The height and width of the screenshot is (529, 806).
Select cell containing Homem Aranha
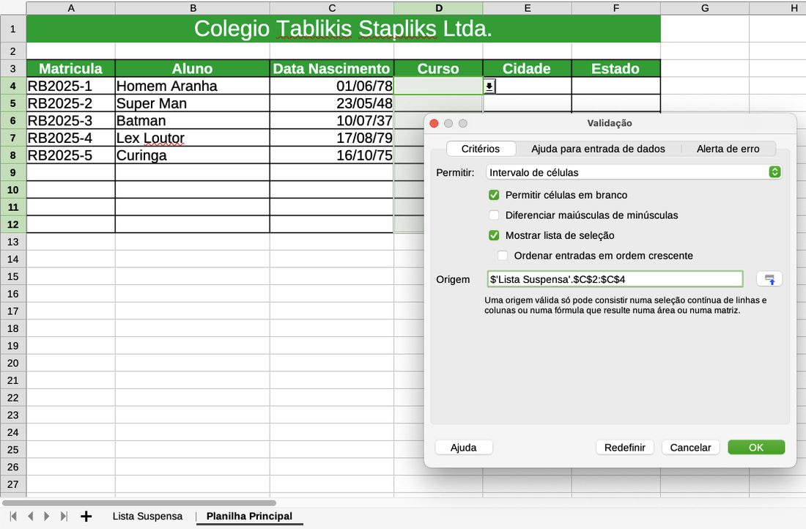coord(193,86)
